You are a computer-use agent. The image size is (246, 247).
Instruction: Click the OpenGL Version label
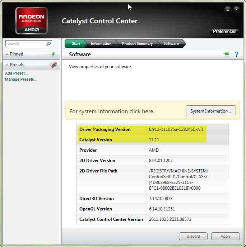96,209
